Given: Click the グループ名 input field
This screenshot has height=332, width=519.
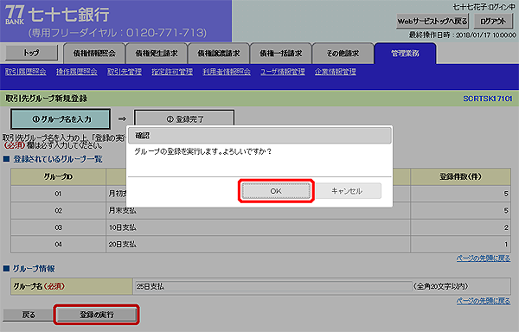Looking at the screenshot, I should [x=273, y=286].
